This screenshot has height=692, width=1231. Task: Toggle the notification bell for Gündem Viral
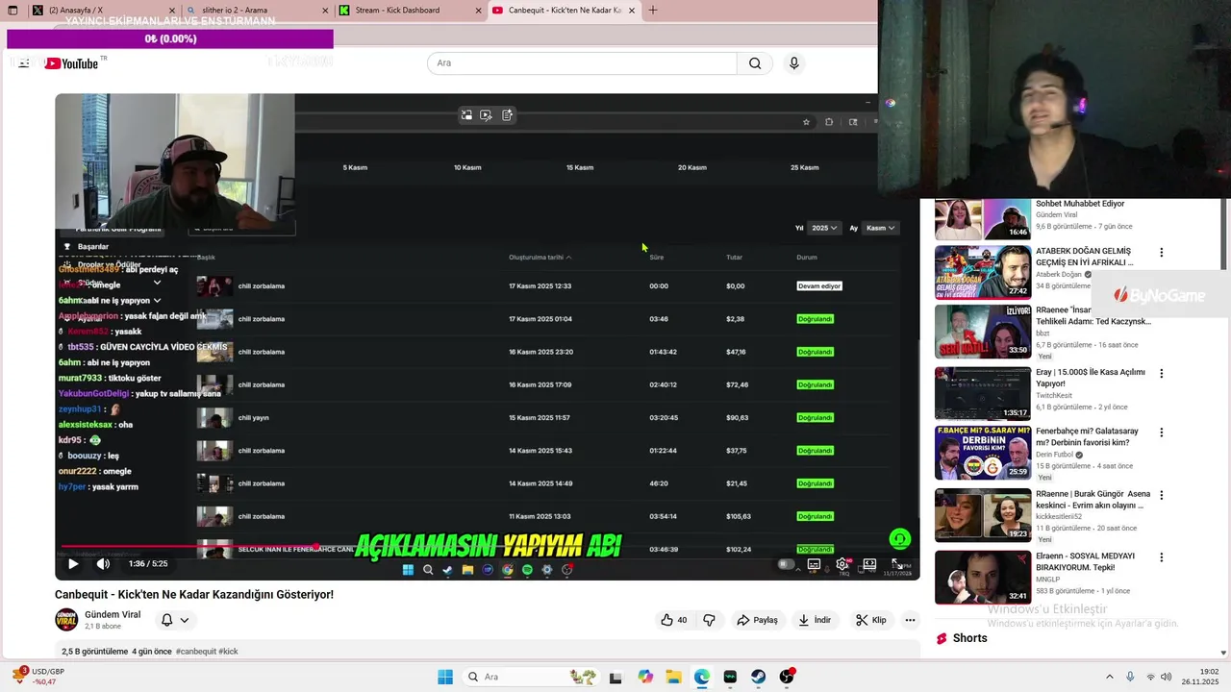166,620
